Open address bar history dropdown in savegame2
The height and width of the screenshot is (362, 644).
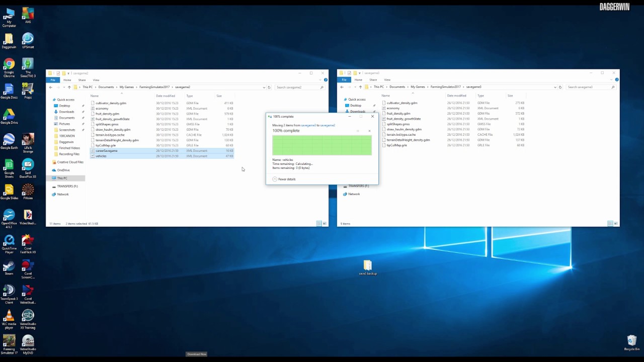coord(264,87)
